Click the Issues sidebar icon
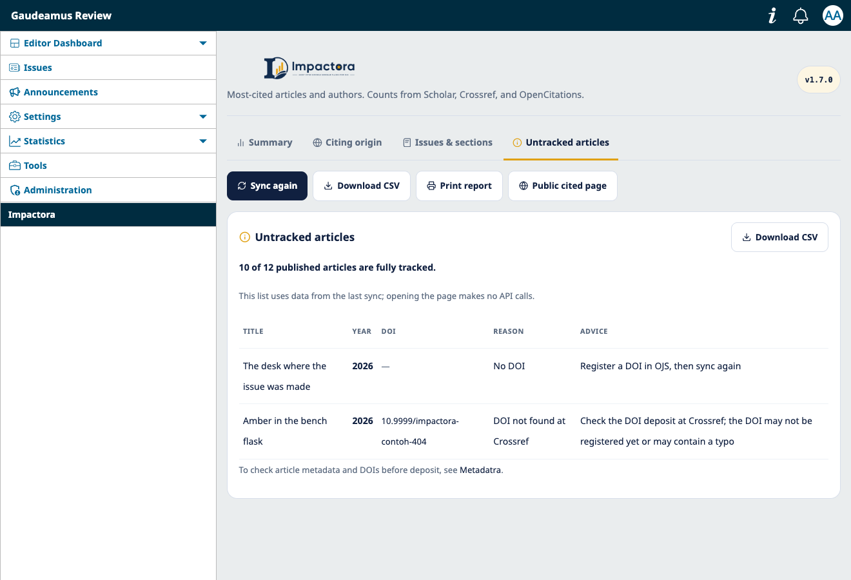 pos(15,68)
